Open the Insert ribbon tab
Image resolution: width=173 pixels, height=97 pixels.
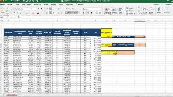click(x=10, y=5)
